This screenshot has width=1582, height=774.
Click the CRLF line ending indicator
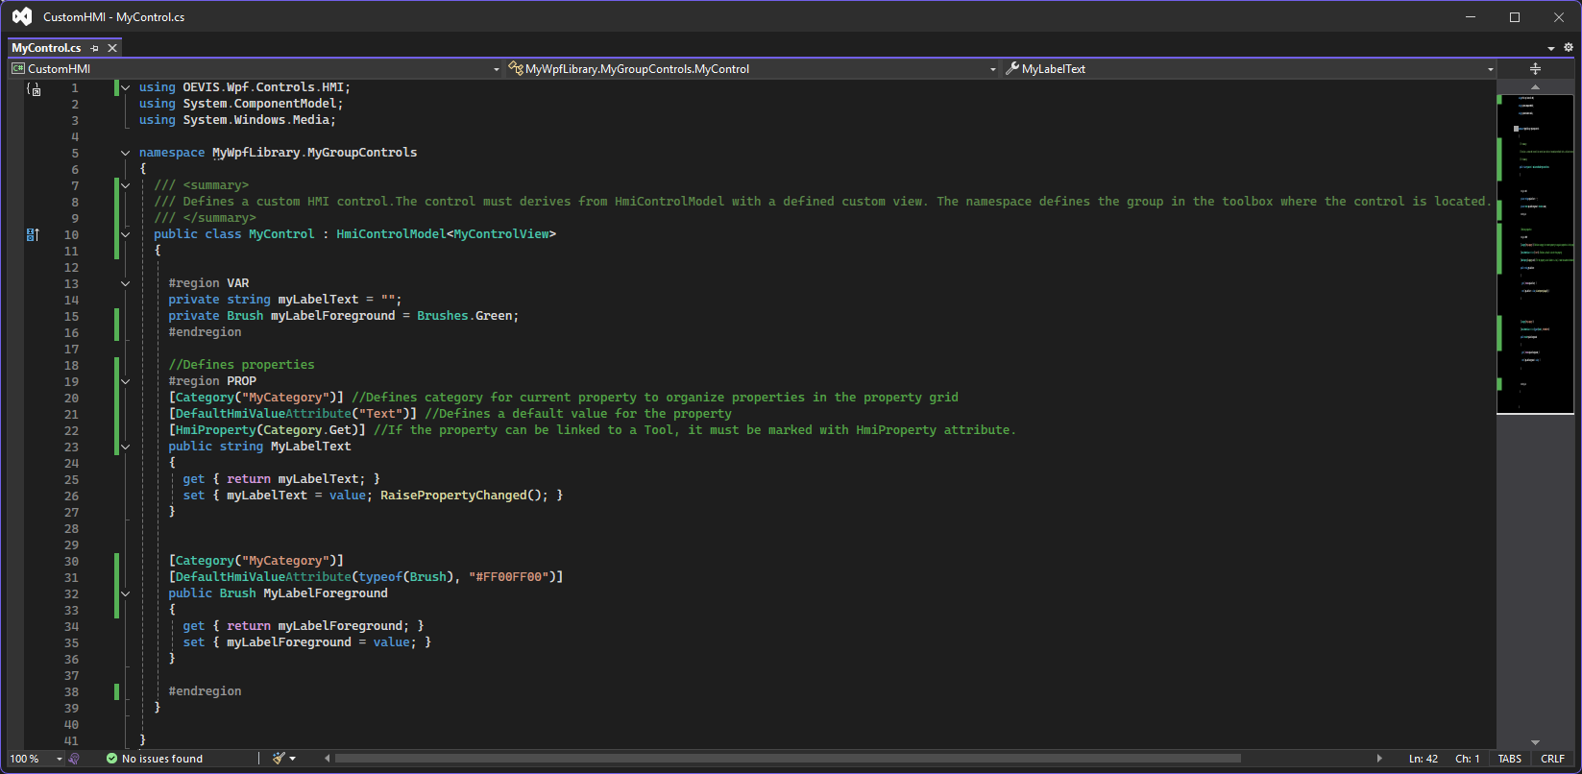coord(1553,759)
